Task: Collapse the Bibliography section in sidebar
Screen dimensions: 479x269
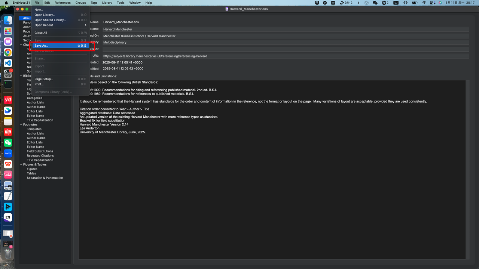Action: click(21, 76)
